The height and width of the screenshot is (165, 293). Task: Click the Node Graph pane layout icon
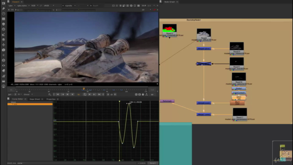pyautogui.click(x=161, y=2)
